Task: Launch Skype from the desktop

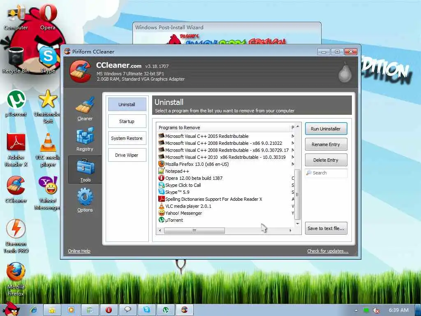Action: [48, 60]
